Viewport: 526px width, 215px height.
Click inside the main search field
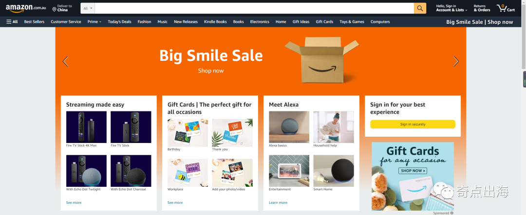click(x=254, y=8)
